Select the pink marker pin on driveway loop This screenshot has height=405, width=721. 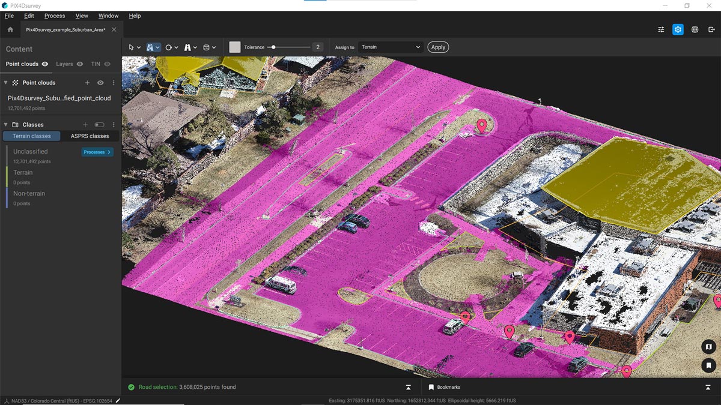481,125
